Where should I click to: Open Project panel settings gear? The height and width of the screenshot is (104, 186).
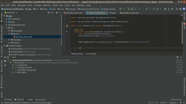[x=57, y=13]
